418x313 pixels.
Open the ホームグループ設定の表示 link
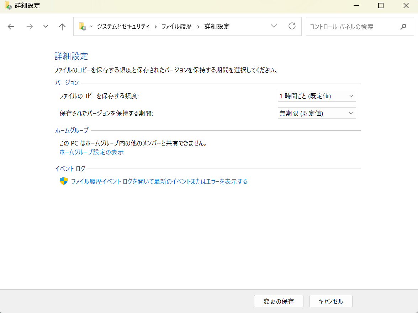(91, 152)
